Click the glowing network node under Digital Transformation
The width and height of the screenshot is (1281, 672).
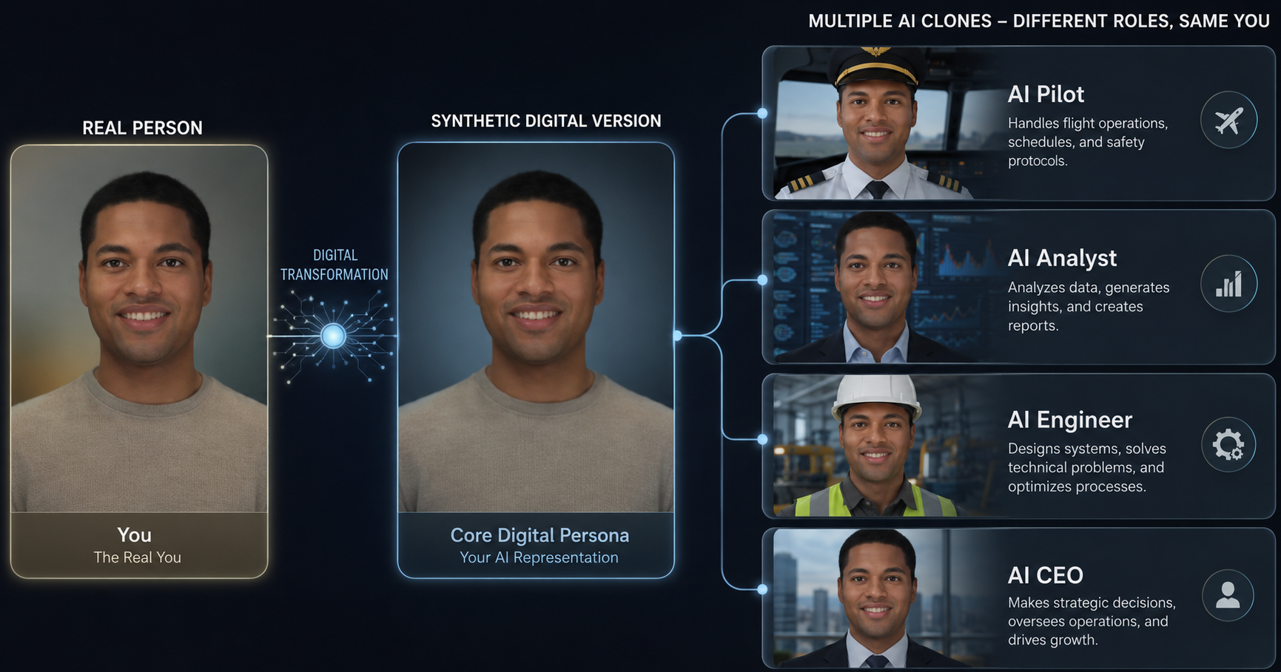pyautogui.click(x=334, y=336)
